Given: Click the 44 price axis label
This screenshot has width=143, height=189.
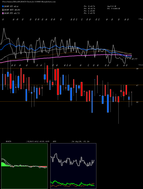Looking at the screenshot, I should tap(137, 102).
